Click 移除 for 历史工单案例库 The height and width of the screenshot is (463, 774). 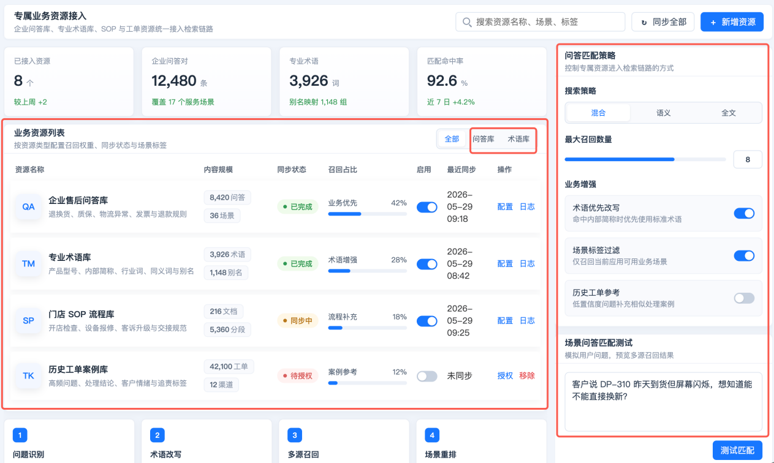click(527, 375)
